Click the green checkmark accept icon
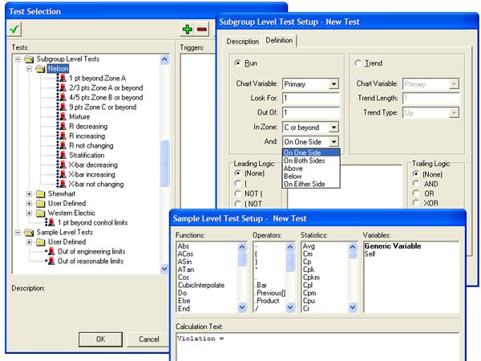The image size is (481, 361). coord(15,28)
